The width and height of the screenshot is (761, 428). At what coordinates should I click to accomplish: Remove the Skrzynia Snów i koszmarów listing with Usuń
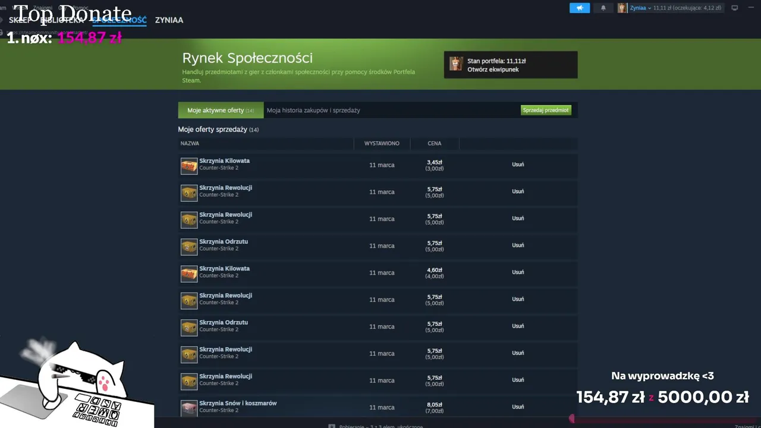tap(518, 407)
